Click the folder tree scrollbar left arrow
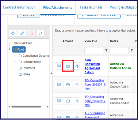Viewport: 138px width, 120px height. [10, 107]
